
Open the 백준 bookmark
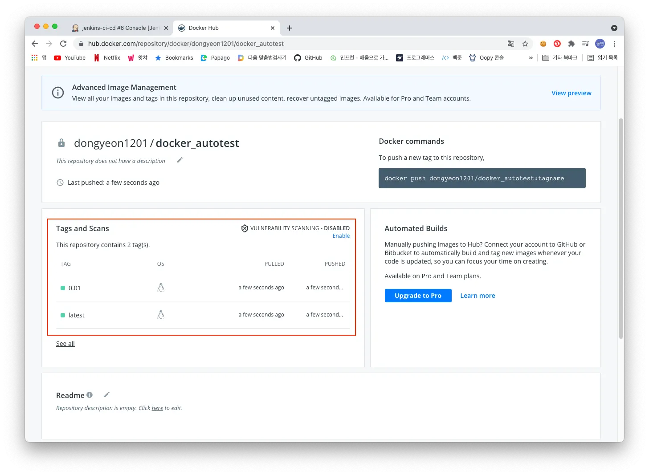452,58
